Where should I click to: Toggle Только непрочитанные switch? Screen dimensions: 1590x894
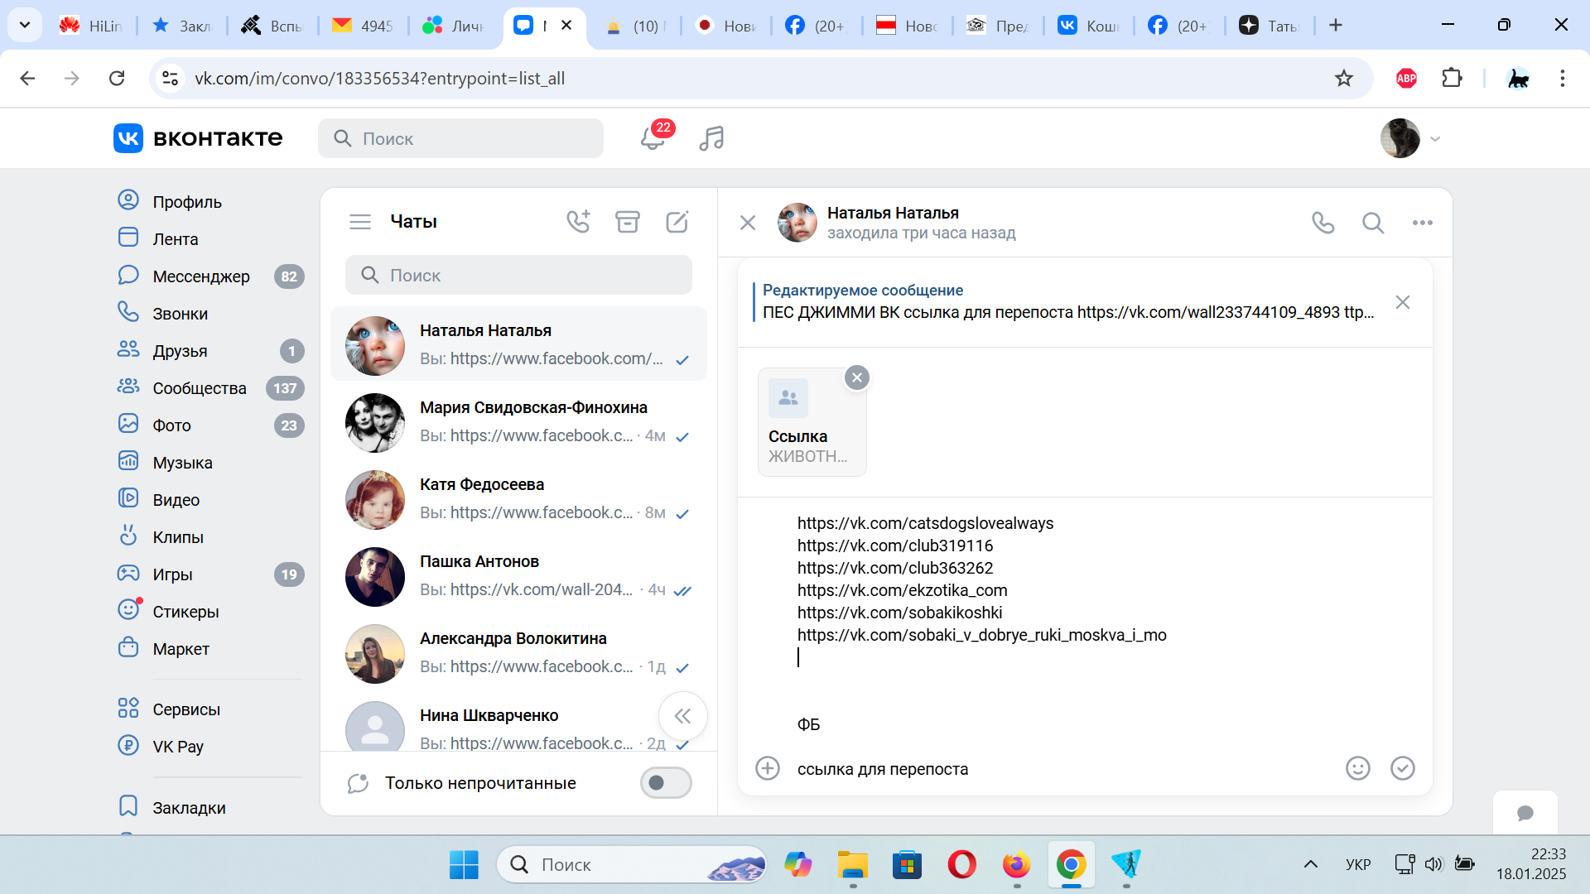tap(665, 783)
